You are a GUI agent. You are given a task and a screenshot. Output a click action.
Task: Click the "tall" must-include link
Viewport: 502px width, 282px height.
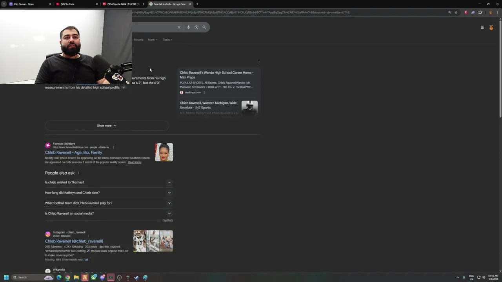coord(86,259)
